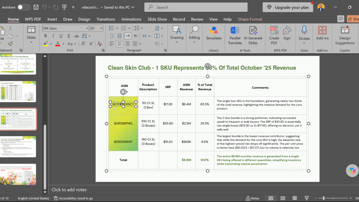Click the Save icon in title bar

[x=36, y=7]
